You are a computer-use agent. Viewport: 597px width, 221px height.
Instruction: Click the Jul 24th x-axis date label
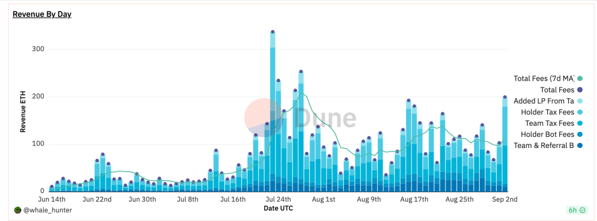pyautogui.click(x=278, y=200)
